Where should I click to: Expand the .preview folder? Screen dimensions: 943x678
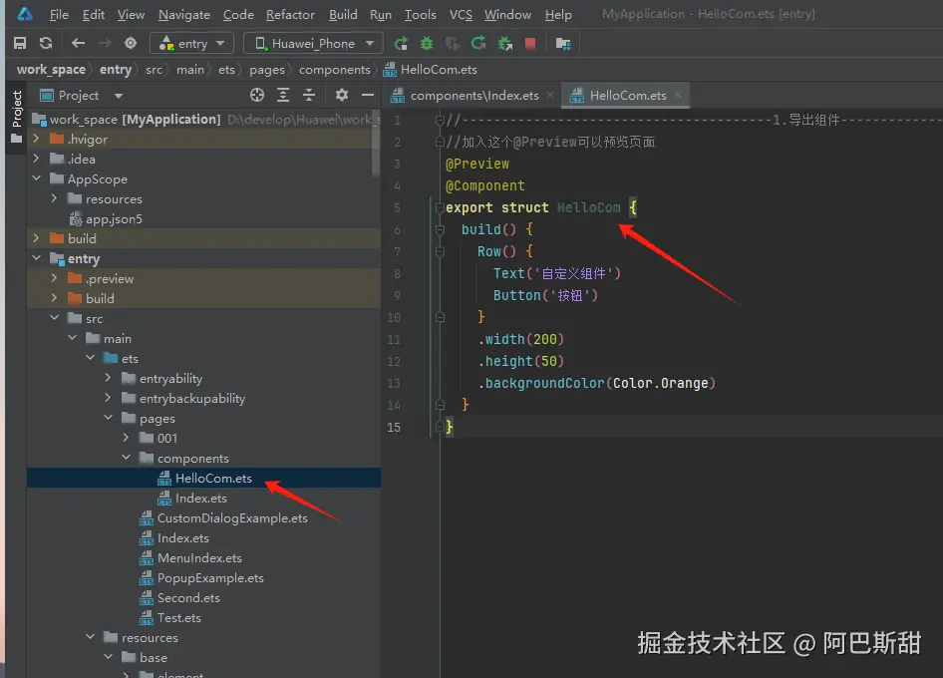[x=54, y=278]
